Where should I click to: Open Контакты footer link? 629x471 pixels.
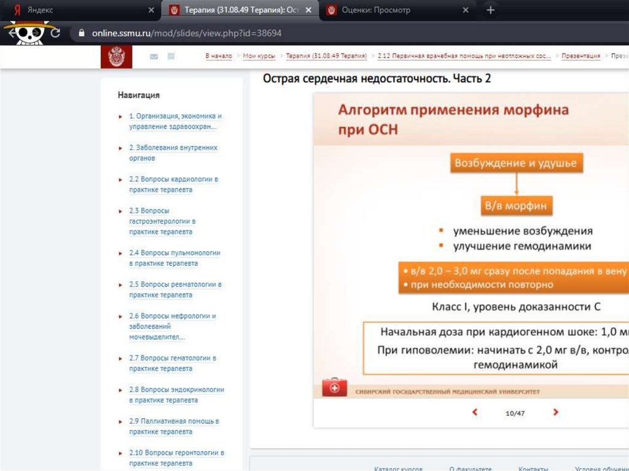pos(533,468)
